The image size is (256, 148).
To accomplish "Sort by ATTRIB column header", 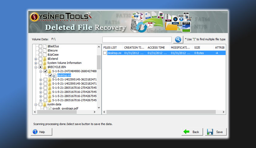I will 220,48.
